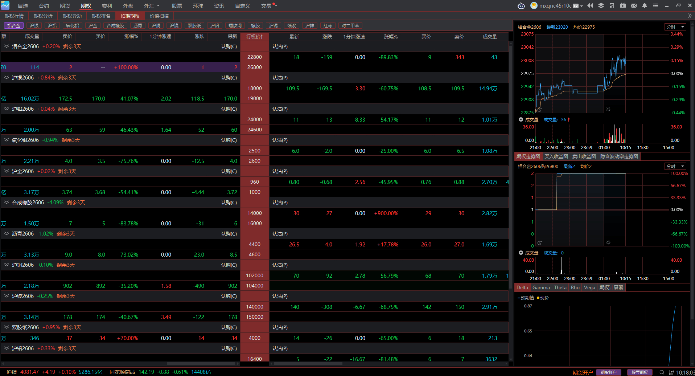Toggle the 沪银 commodity filter

point(34,25)
